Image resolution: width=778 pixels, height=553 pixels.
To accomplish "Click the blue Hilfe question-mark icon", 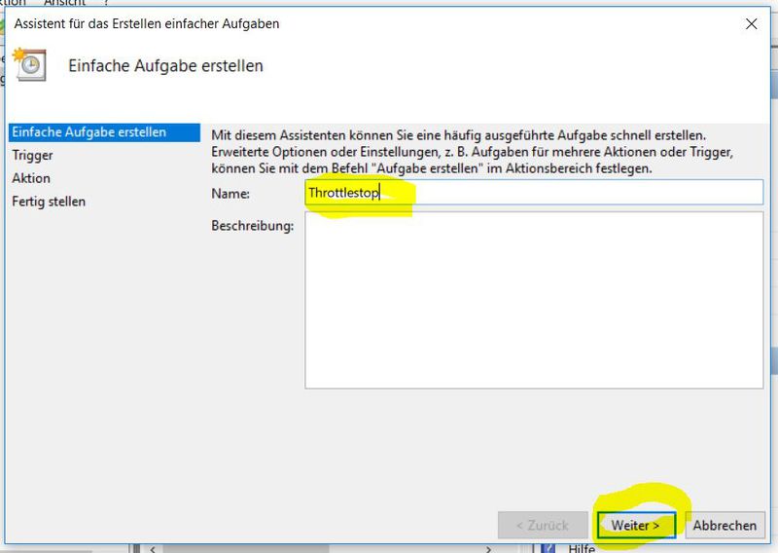I will pyautogui.click(x=548, y=548).
